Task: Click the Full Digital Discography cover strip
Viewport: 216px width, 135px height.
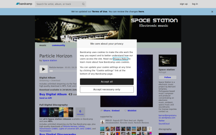Action: (x=56, y=112)
